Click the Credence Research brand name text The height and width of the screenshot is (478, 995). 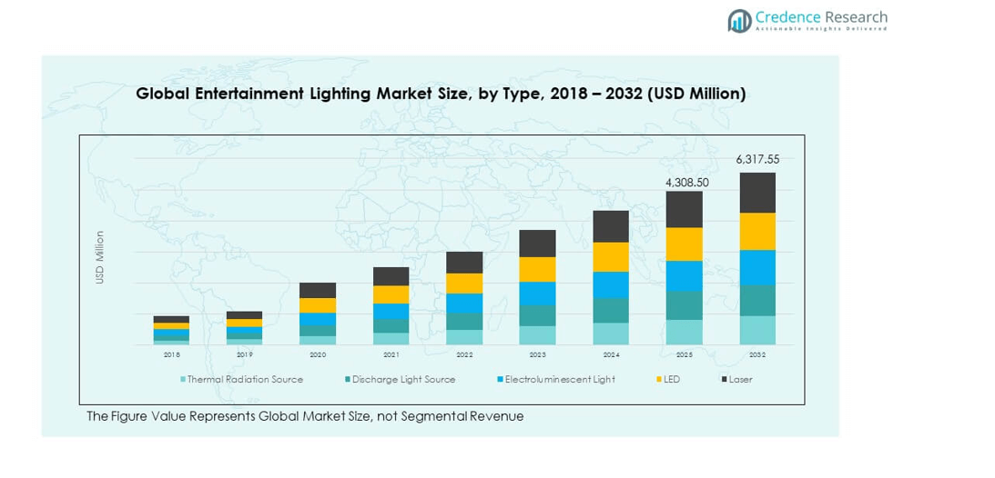pos(821,17)
